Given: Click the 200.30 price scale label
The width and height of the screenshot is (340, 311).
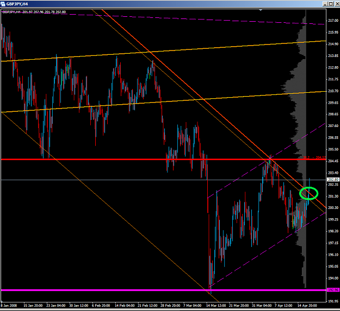Looking at the screenshot, I should coord(333,208).
